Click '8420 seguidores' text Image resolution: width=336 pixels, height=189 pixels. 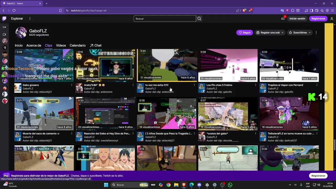[39, 35]
